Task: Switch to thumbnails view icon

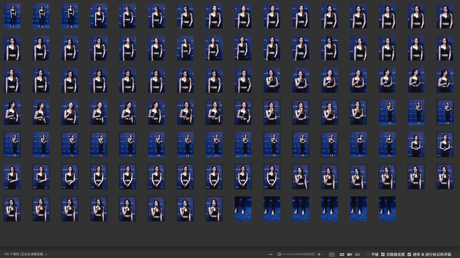Action: click(342, 254)
